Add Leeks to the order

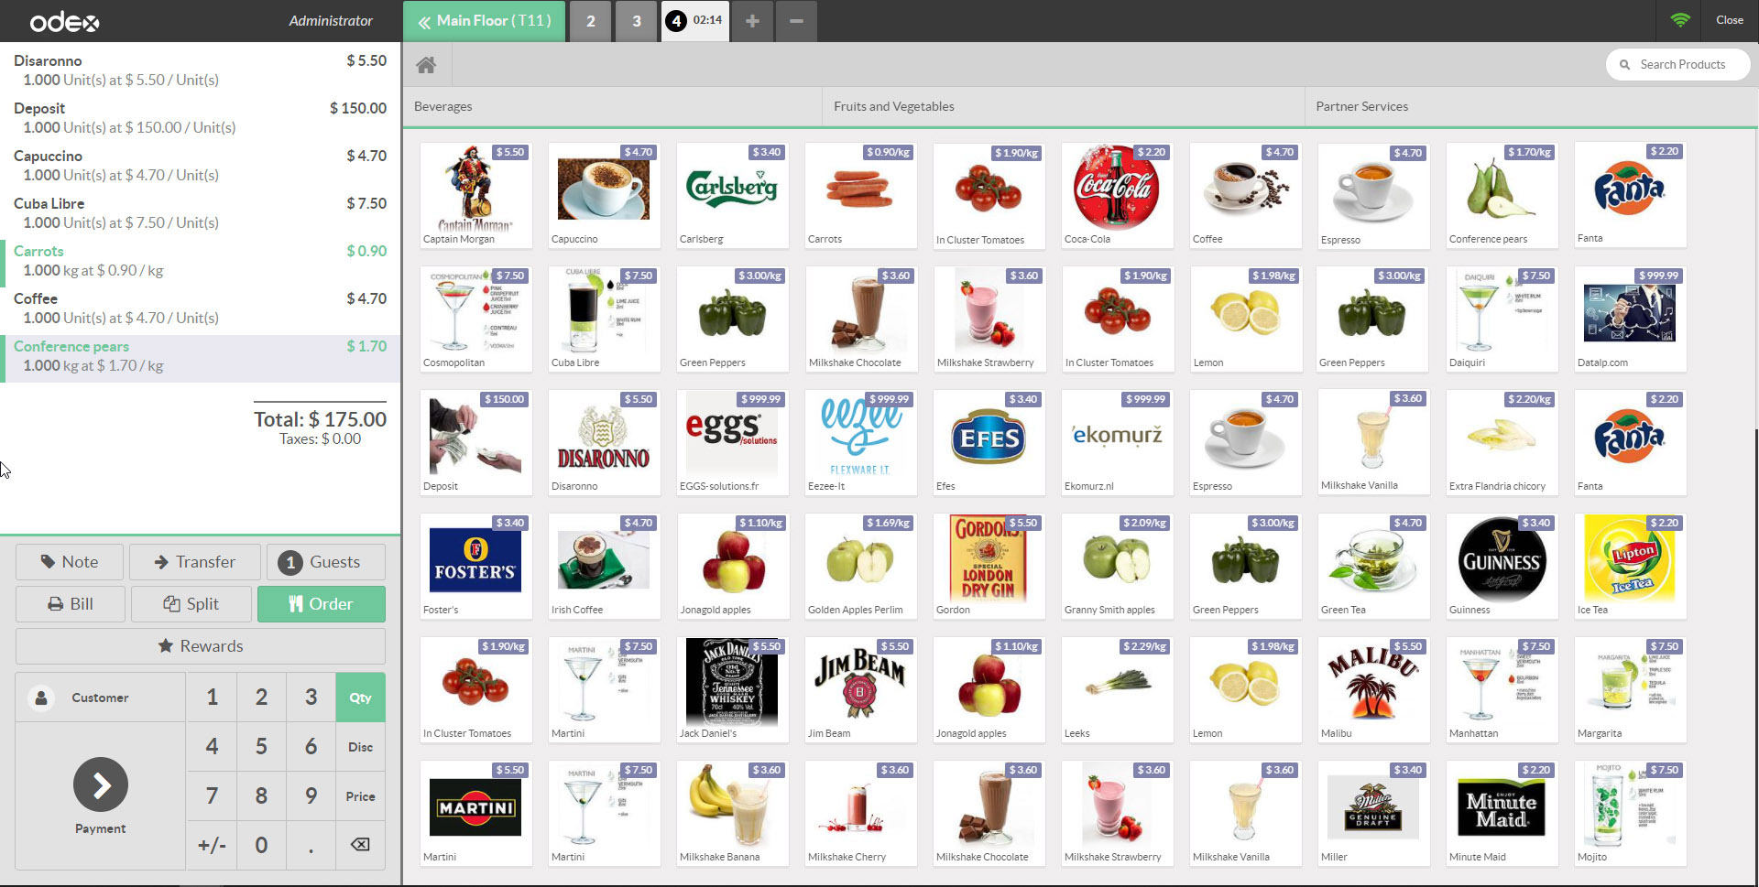(x=1117, y=689)
